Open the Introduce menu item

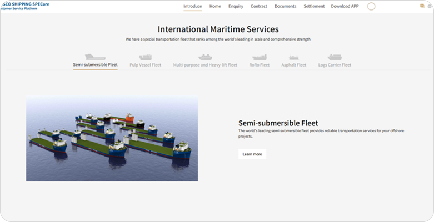pyautogui.click(x=192, y=7)
